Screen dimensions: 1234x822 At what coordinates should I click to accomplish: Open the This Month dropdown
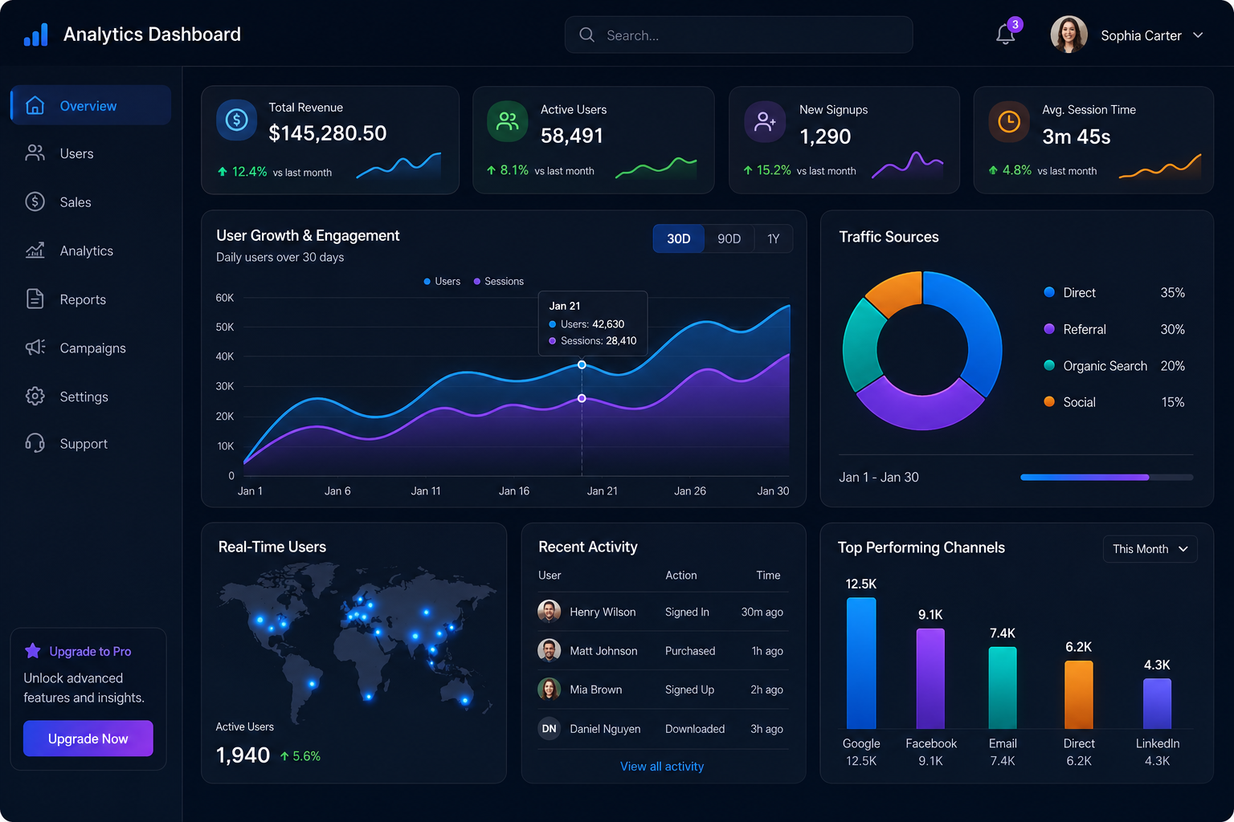pyautogui.click(x=1150, y=549)
